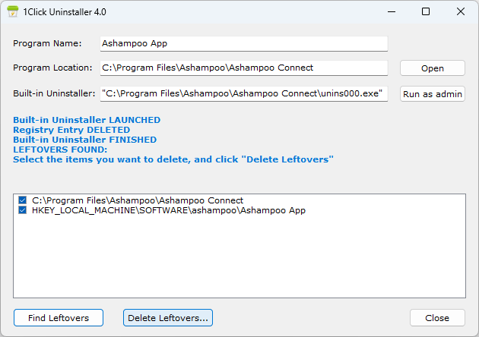Click the 1Click Uninstaller 4.0 title text
479x337 pixels.
click(65, 12)
